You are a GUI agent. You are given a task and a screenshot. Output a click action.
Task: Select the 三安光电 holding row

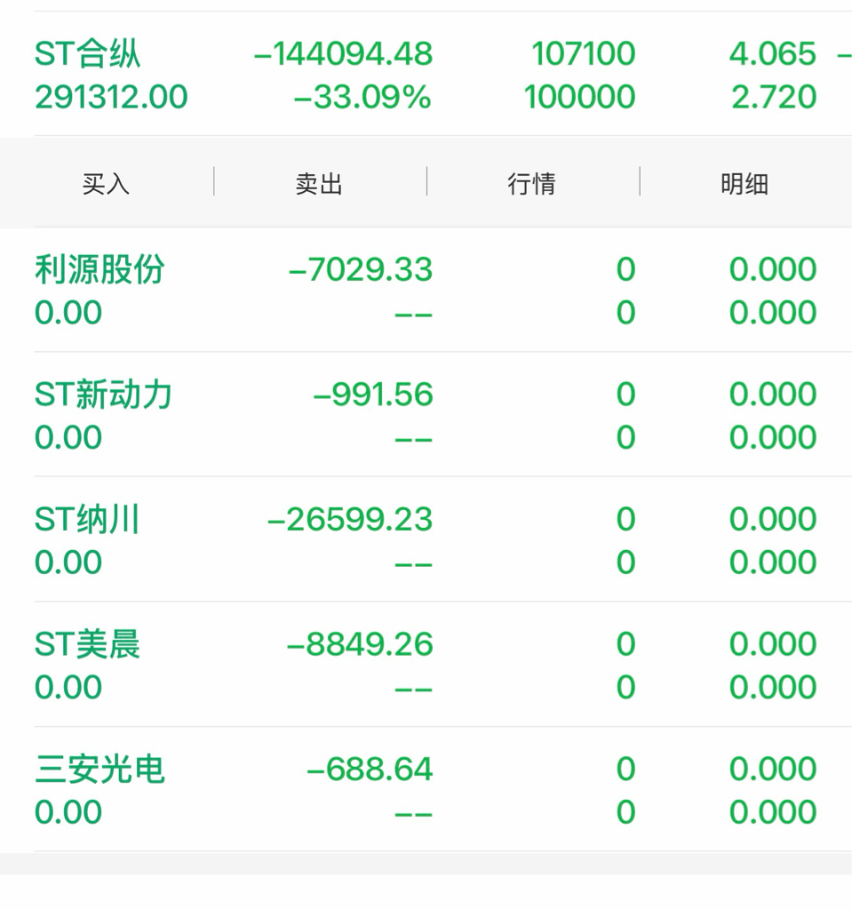(x=100, y=770)
